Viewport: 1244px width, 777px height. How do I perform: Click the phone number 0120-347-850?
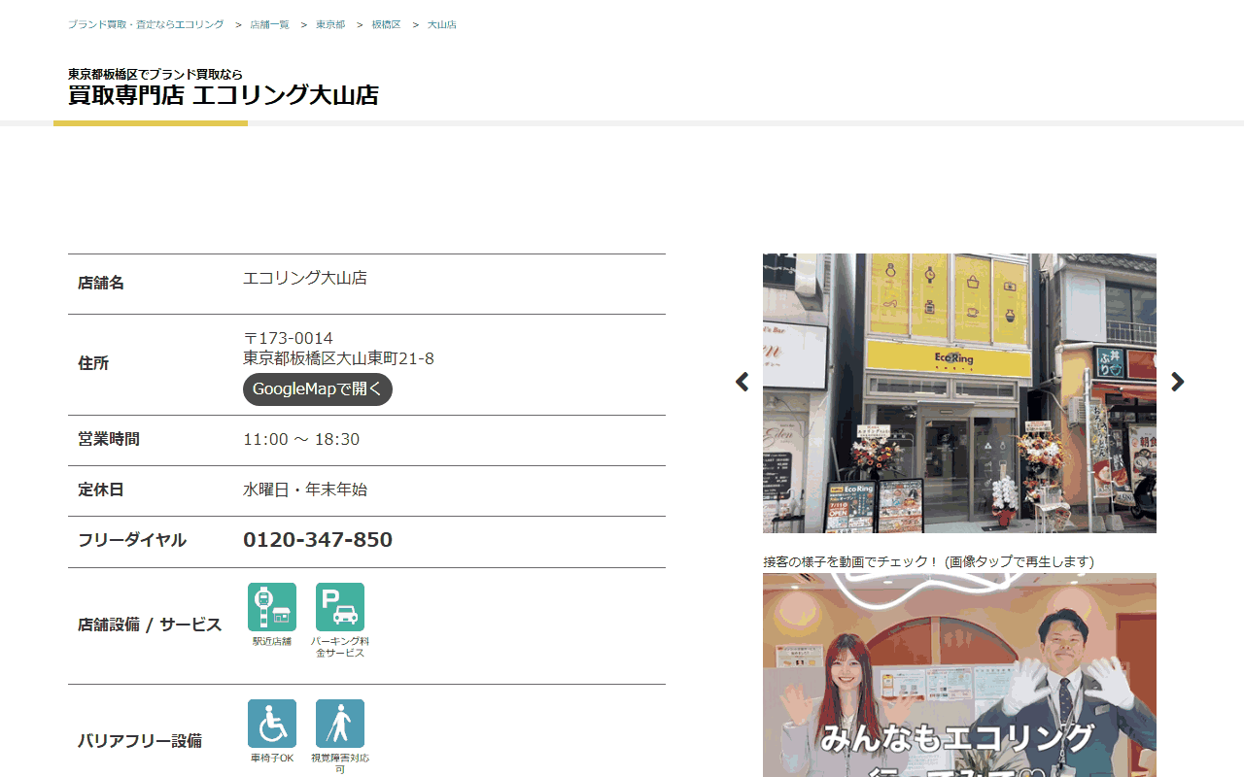click(318, 540)
